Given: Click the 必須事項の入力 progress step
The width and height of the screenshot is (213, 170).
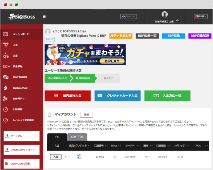Looking at the screenshot, I should tap(57, 78).
